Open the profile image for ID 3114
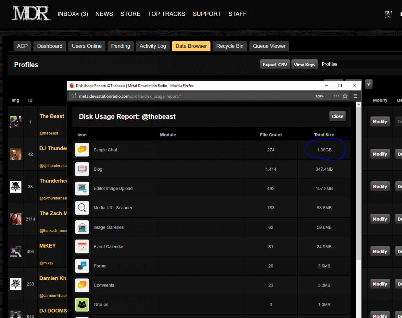Viewport: 402px width, 318px height. (16, 219)
